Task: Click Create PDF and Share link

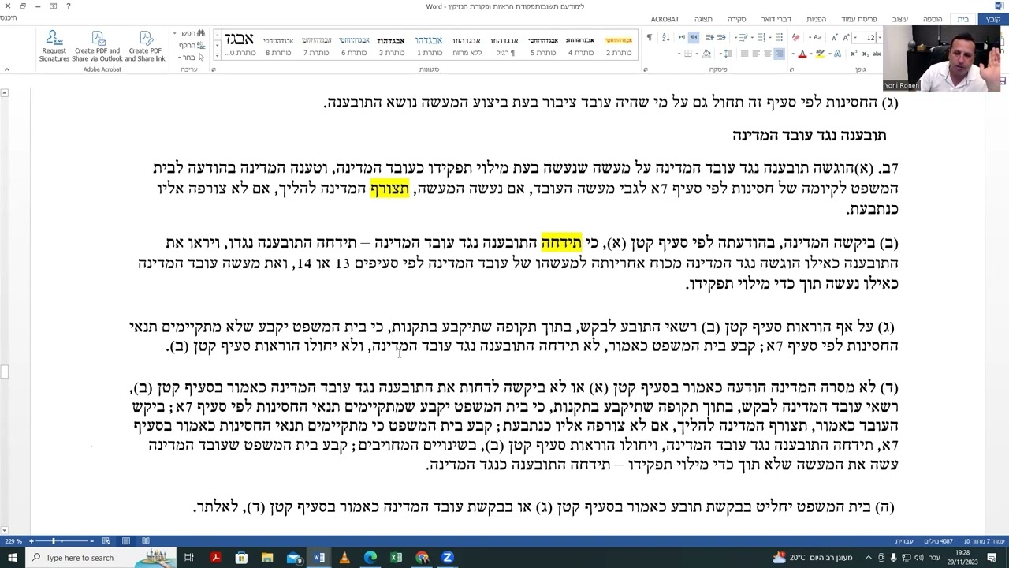Action: point(145,46)
